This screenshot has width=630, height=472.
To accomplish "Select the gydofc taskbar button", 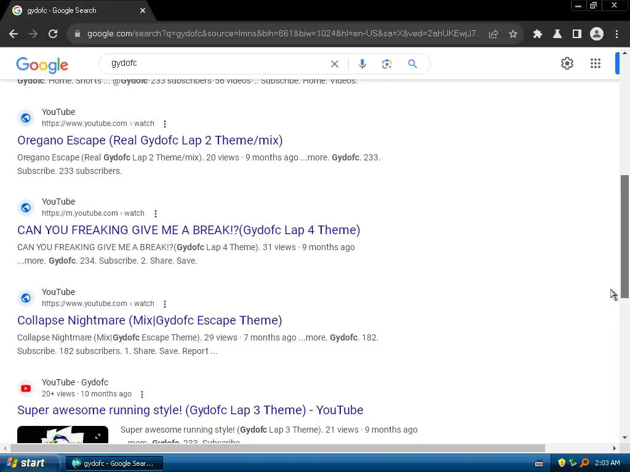I will pyautogui.click(x=114, y=463).
